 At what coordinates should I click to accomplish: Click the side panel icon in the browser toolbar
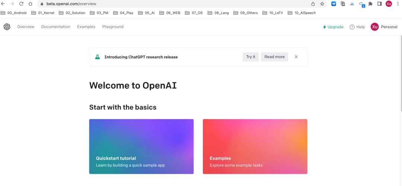pyautogui.click(x=380, y=4)
